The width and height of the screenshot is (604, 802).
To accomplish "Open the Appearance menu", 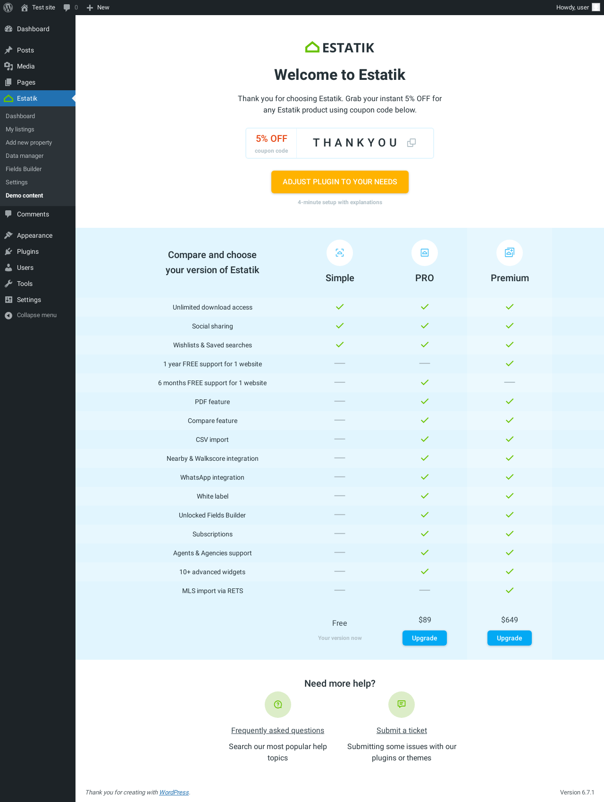I will 38,235.
